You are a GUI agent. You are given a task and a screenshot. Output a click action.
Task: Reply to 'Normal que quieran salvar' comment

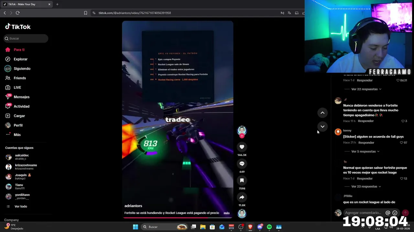(365, 179)
